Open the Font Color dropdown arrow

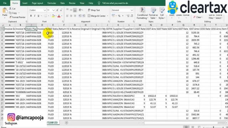[x=62, y=16]
